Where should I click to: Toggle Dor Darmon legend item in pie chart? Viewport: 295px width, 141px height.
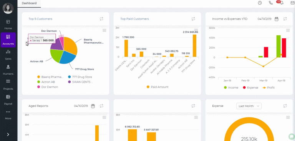(48, 87)
